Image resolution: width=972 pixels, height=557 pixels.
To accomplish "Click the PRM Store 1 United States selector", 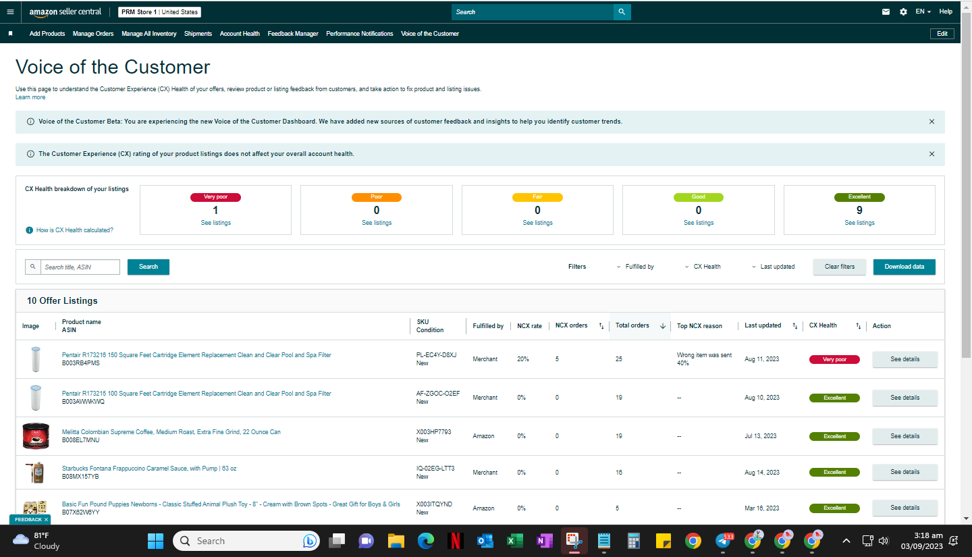I will (159, 12).
